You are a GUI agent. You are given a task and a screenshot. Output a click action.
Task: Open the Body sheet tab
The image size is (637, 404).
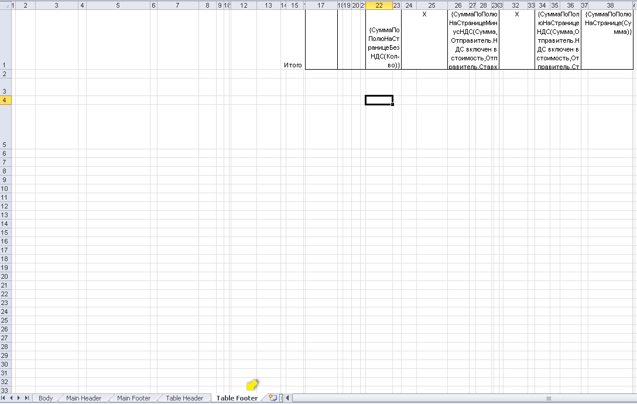coord(45,398)
